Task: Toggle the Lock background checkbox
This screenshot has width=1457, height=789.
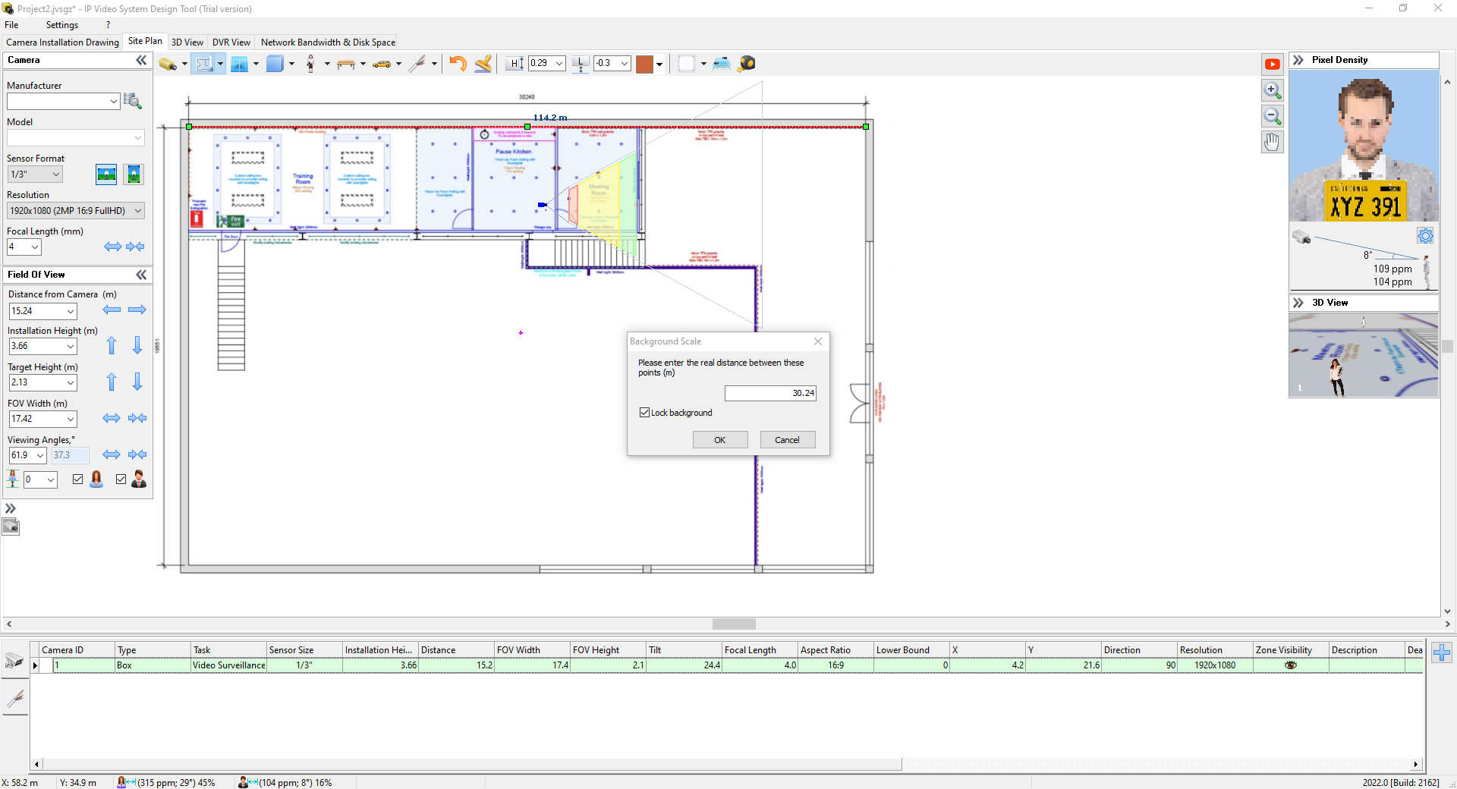Action: 645,413
